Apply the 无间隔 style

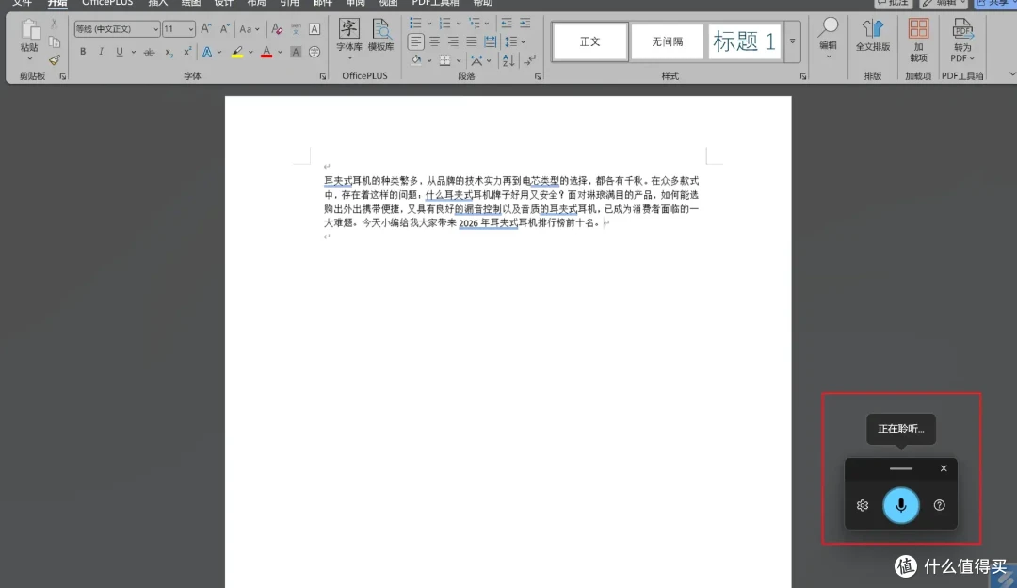coord(668,41)
